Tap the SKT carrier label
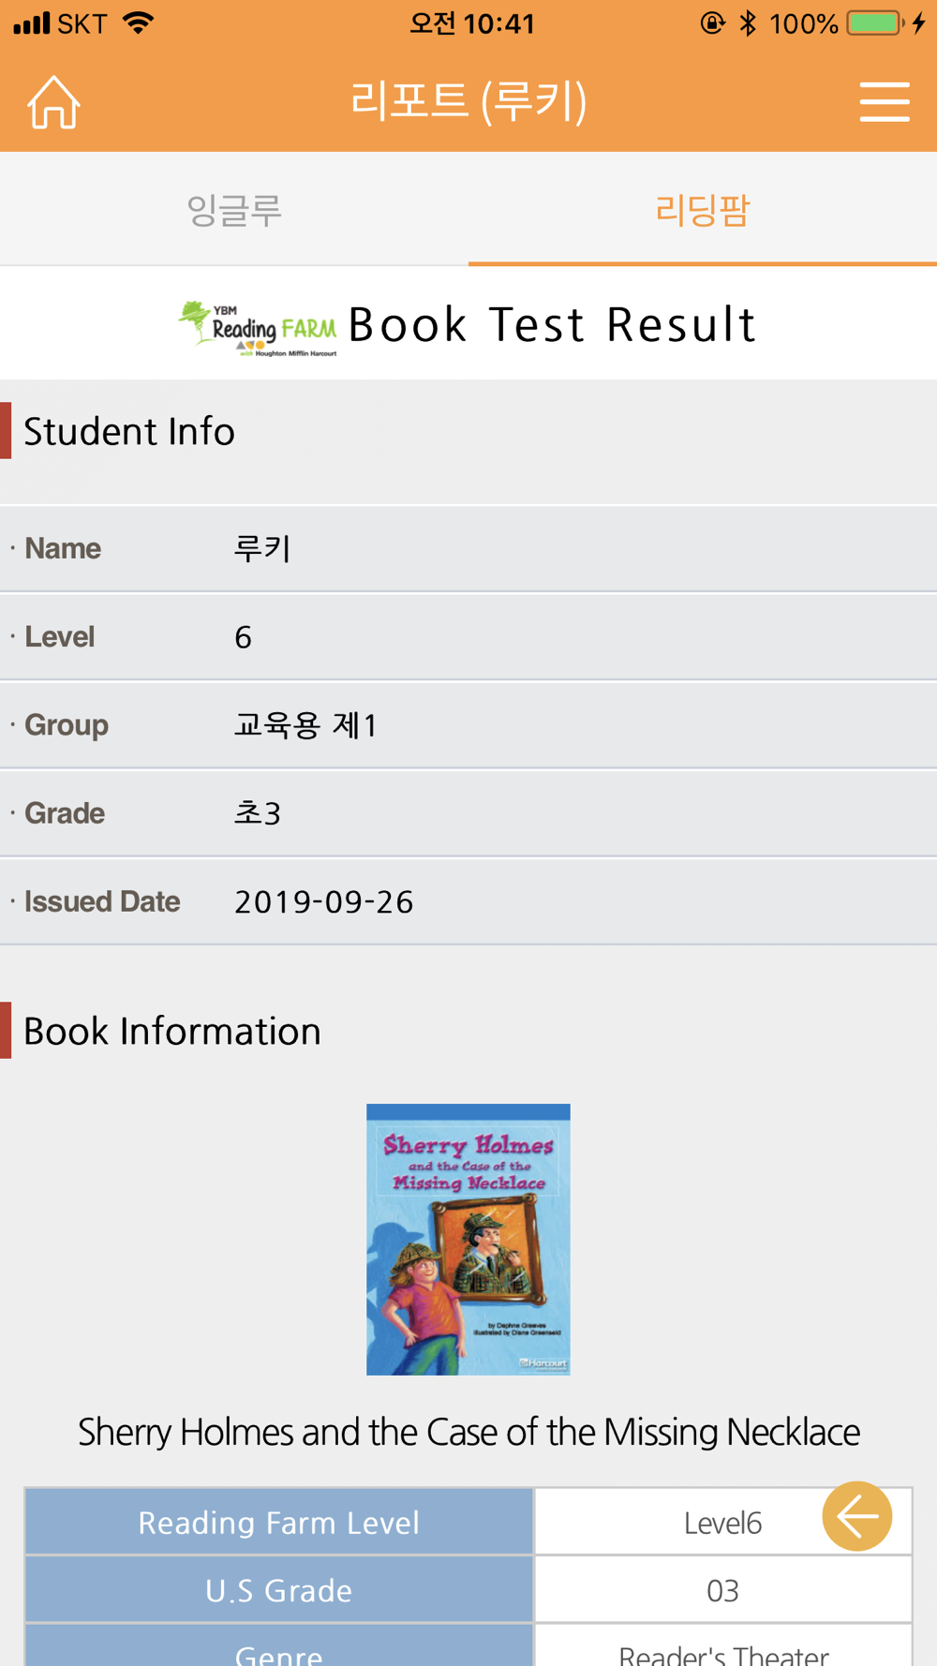 tap(82, 22)
